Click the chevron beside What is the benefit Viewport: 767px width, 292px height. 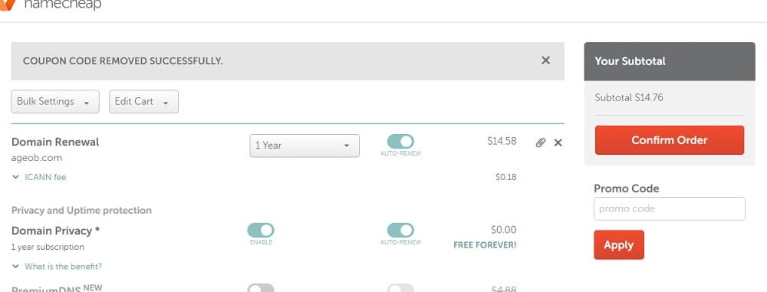pos(15,267)
